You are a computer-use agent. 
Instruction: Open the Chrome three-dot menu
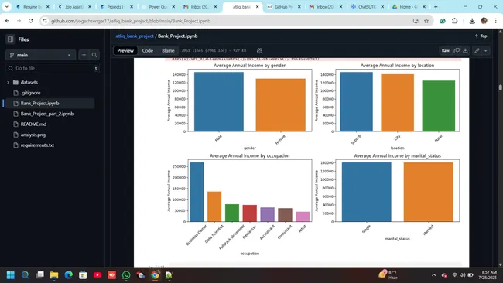click(495, 21)
